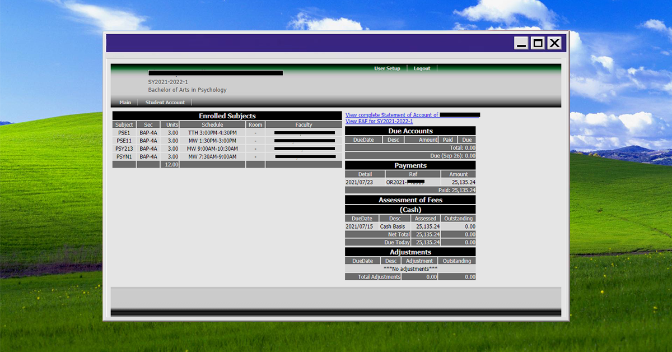
Task: Maximize the student portal window
Action: click(x=538, y=43)
